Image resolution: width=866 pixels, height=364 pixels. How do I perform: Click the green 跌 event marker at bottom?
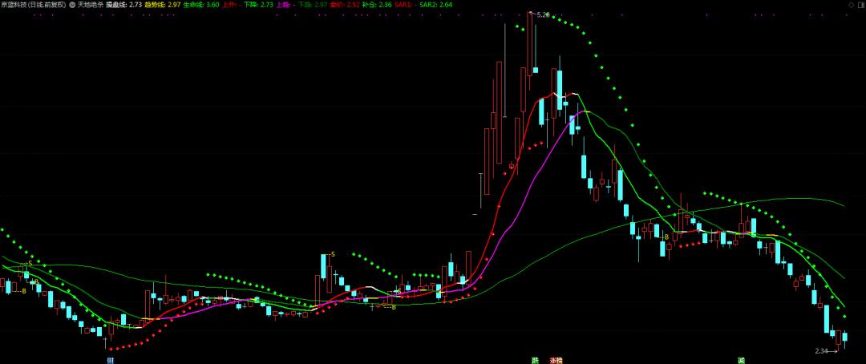click(535, 360)
